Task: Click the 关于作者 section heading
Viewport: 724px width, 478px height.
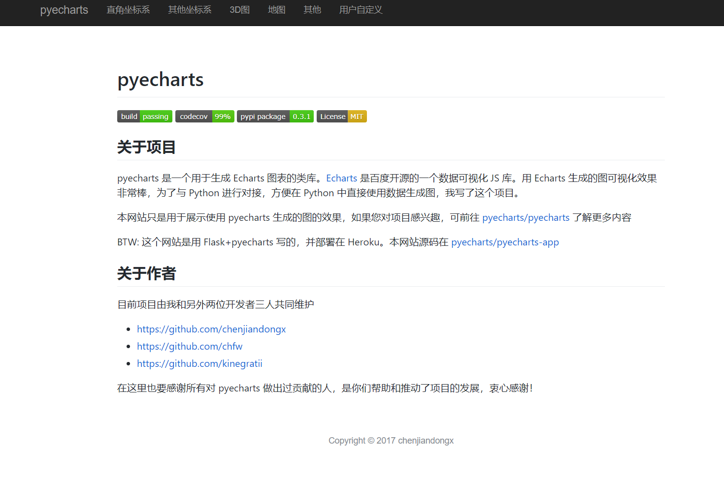Action: 146,273
